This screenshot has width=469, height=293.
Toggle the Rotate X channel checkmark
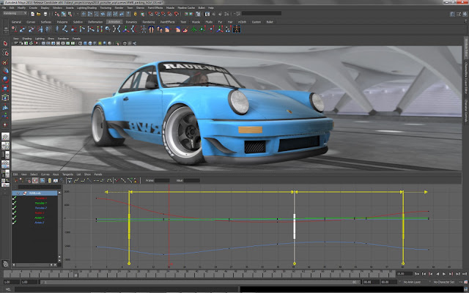tap(14, 213)
